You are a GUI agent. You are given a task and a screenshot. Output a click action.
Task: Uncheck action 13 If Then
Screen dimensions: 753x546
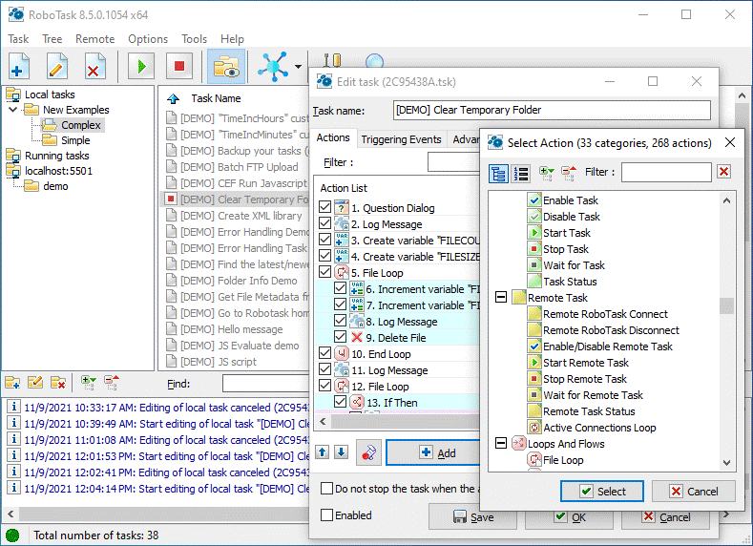point(340,402)
